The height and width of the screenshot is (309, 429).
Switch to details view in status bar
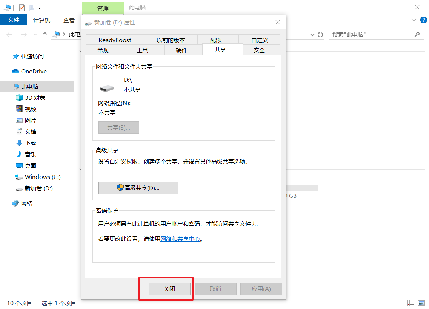(x=411, y=303)
